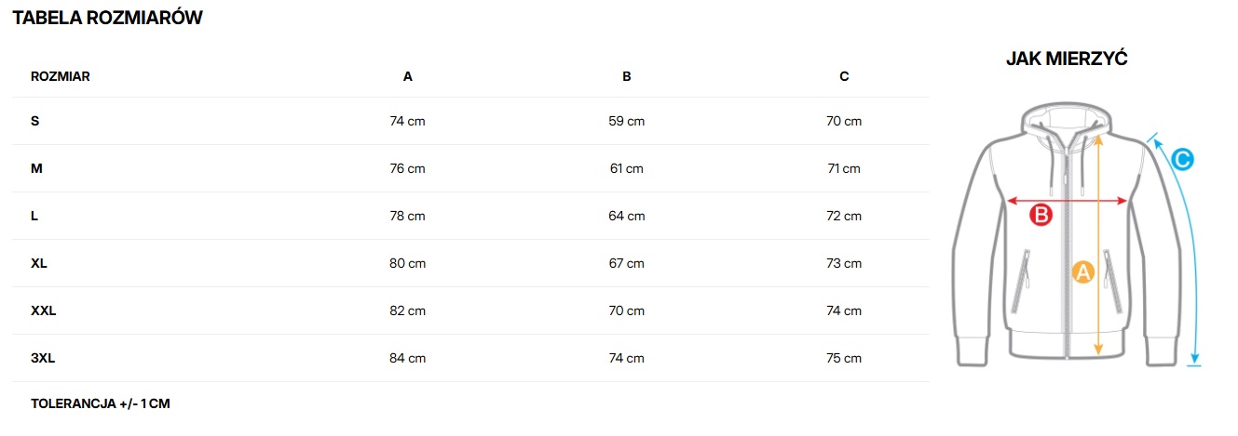The width and height of the screenshot is (1238, 436).
Task: Click the right zipper pocket on jacket
Action: [x=1109, y=272]
